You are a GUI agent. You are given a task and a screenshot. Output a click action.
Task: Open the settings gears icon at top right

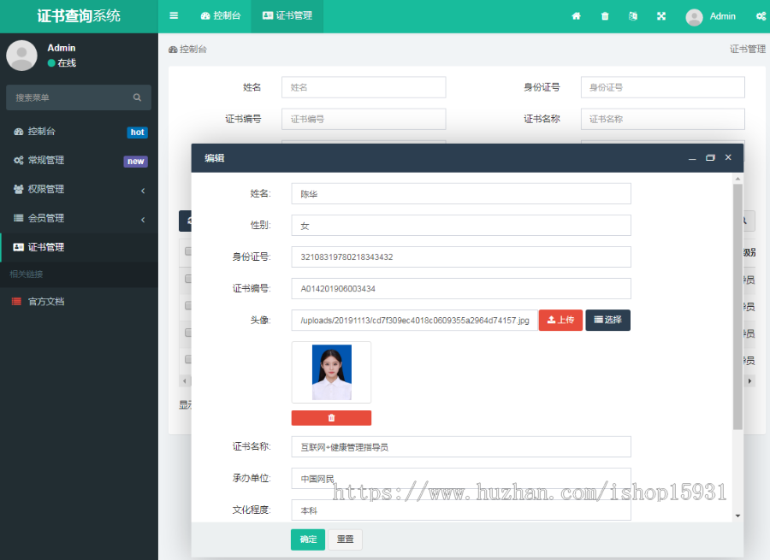(x=761, y=16)
